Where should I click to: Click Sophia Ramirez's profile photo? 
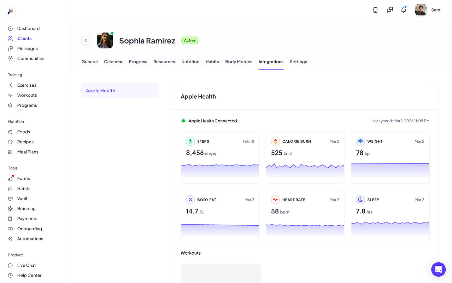point(105,40)
